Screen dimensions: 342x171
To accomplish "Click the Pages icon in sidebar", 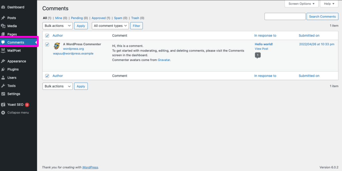I will coord(3,34).
